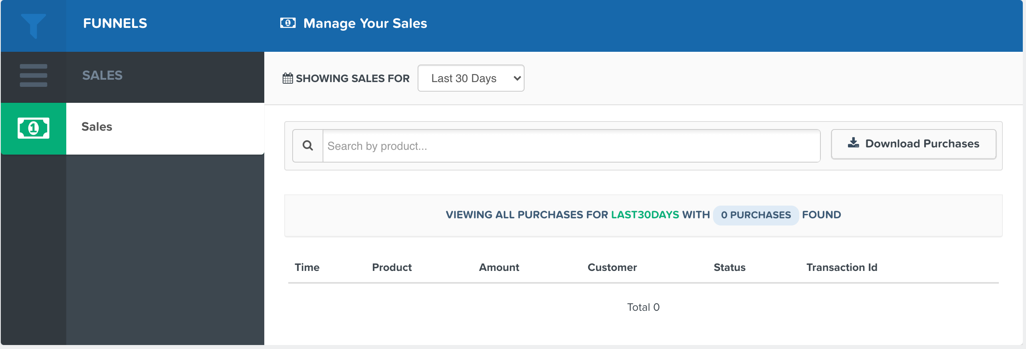Click the LAST30DAYS green text
Image resolution: width=1026 pixels, height=349 pixels.
(645, 215)
